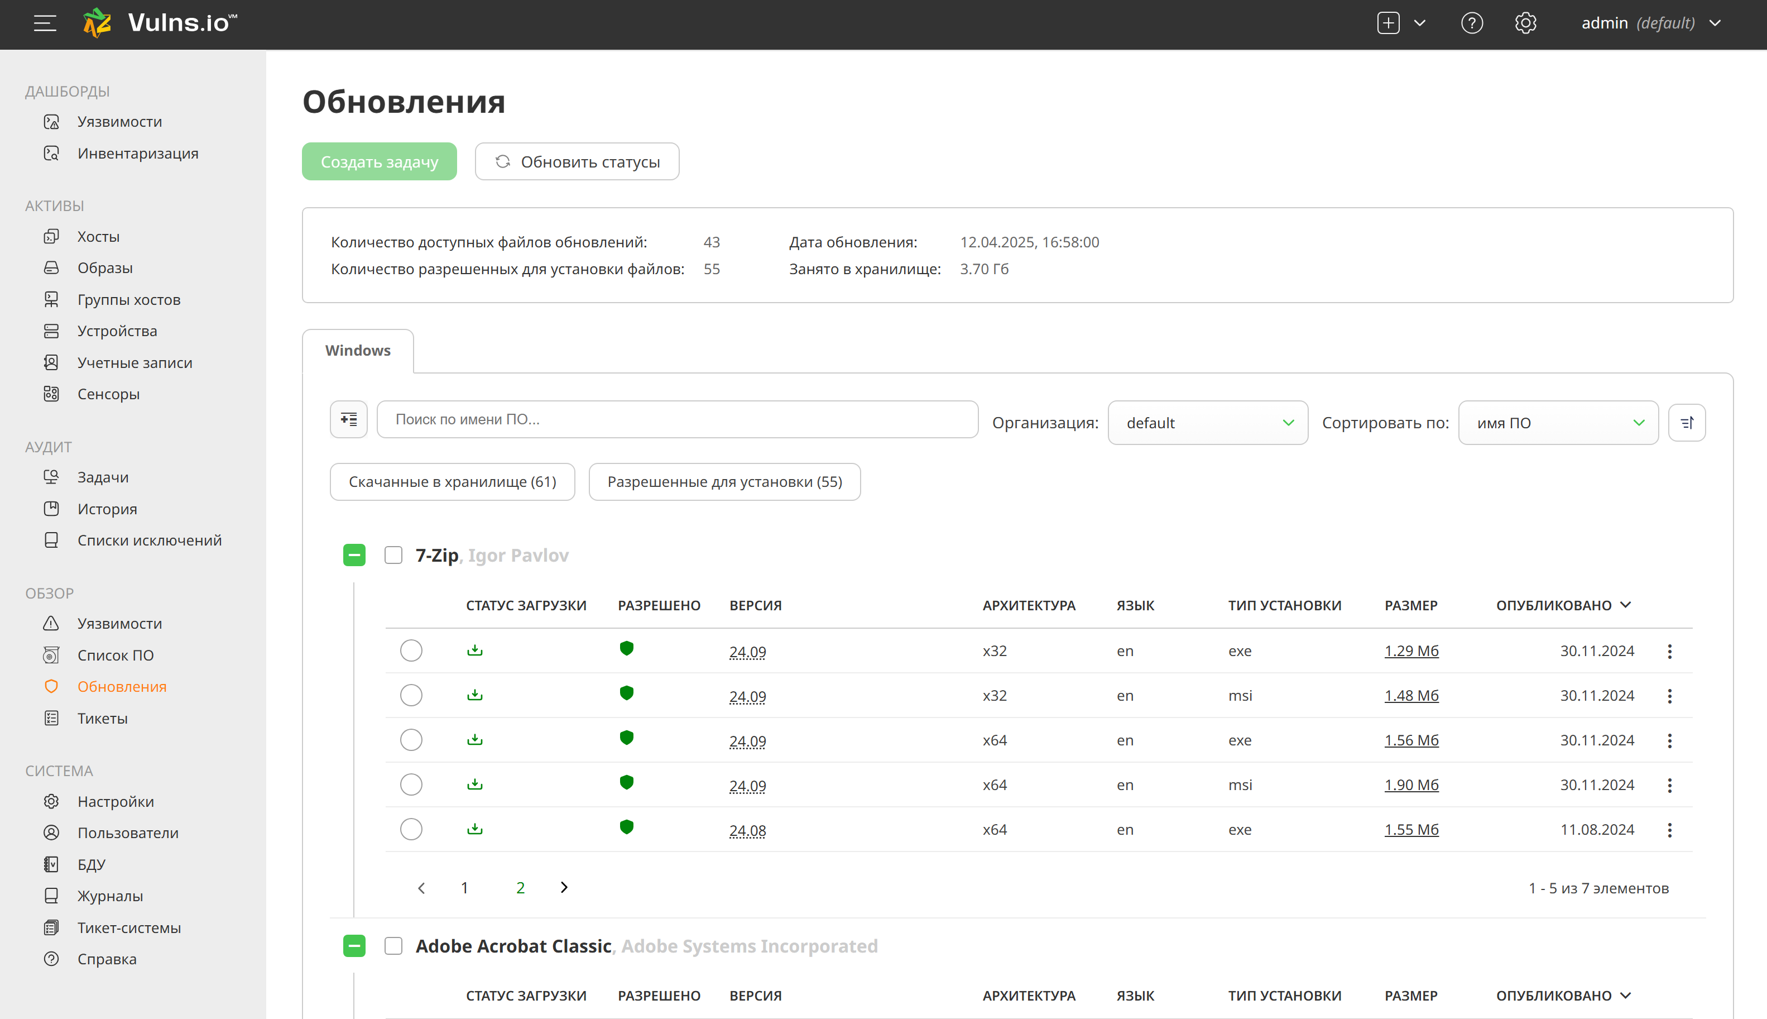Click the help question mark icon
This screenshot has height=1019, width=1767.
pyautogui.click(x=1472, y=23)
